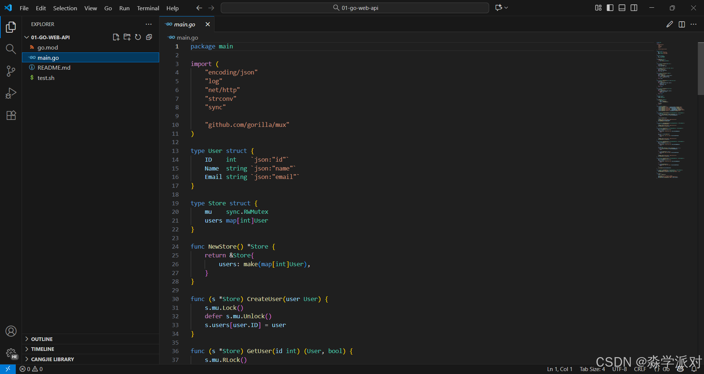Create a new folder in explorer
The width and height of the screenshot is (704, 374).
tap(127, 37)
